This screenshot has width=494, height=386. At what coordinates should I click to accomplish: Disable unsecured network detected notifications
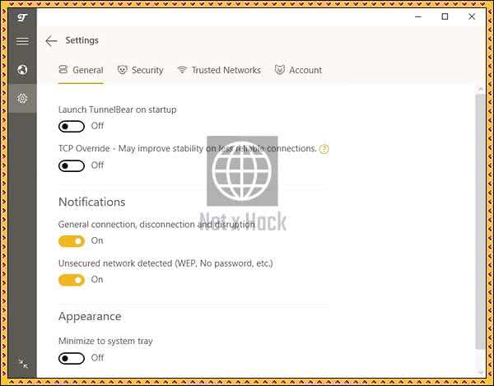[x=72, y=280]
